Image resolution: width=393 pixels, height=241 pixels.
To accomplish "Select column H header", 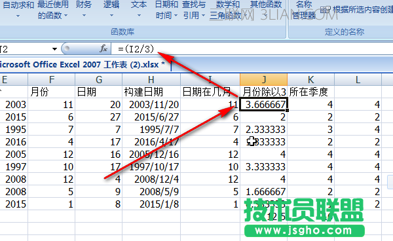I will pos(151,80).
